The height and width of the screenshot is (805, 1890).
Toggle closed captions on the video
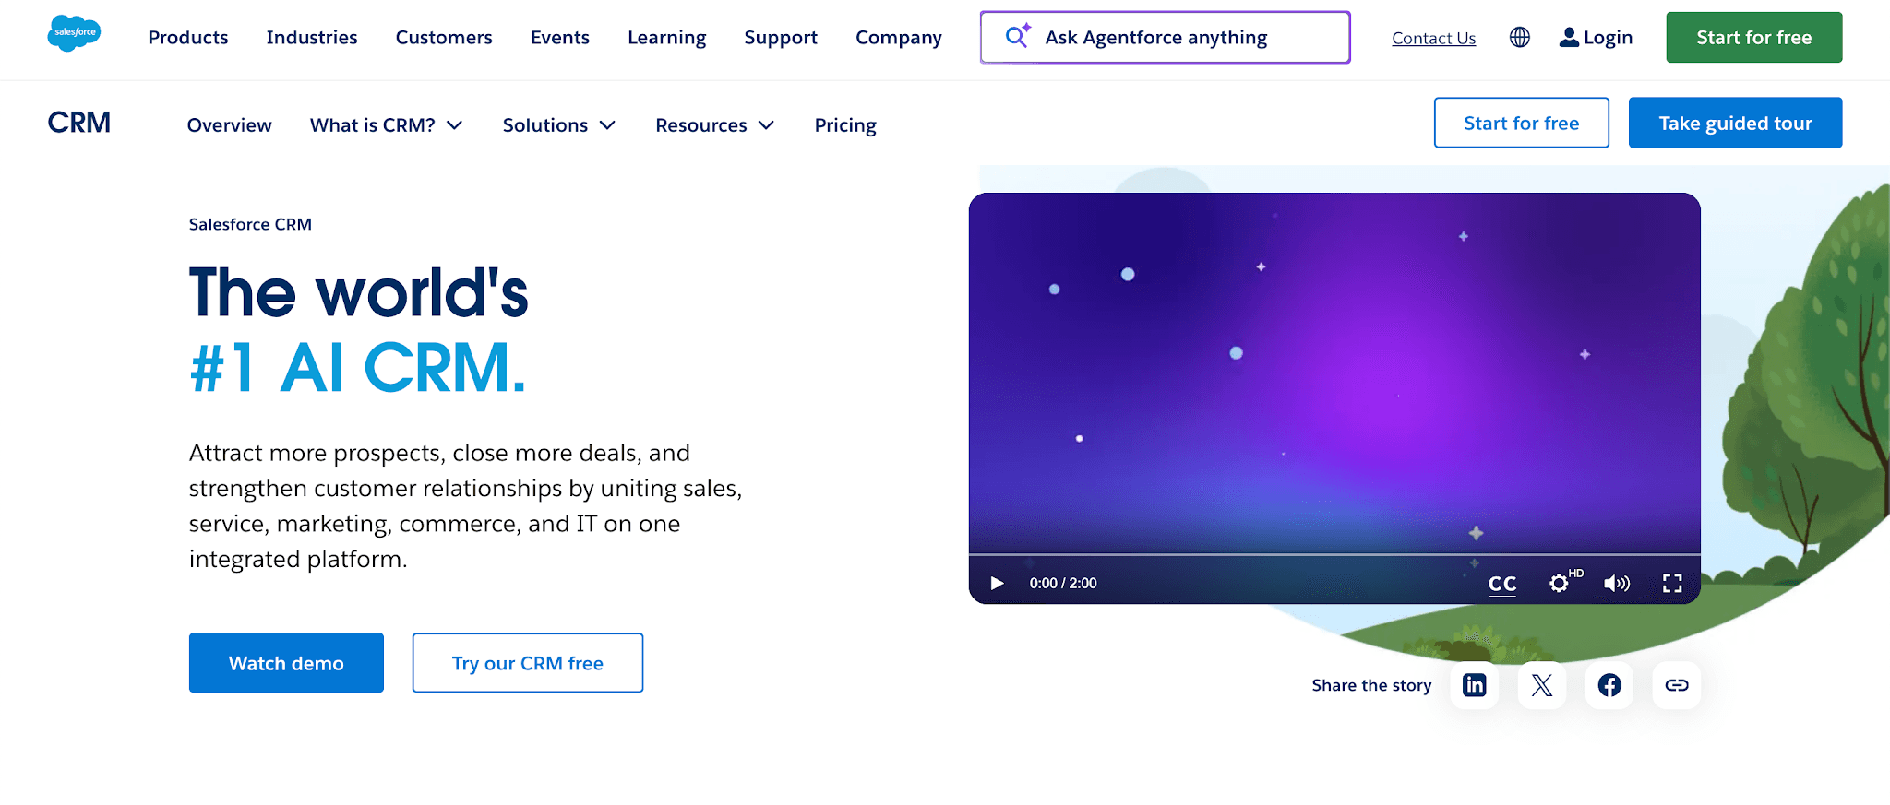click(x=1502, y=584)
